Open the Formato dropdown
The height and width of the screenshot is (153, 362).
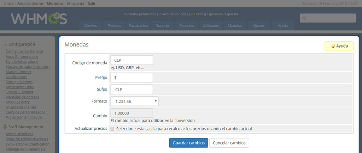tap(135, 101)
